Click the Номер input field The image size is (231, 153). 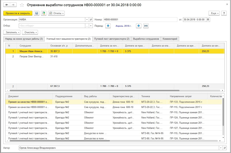[140, 20]
